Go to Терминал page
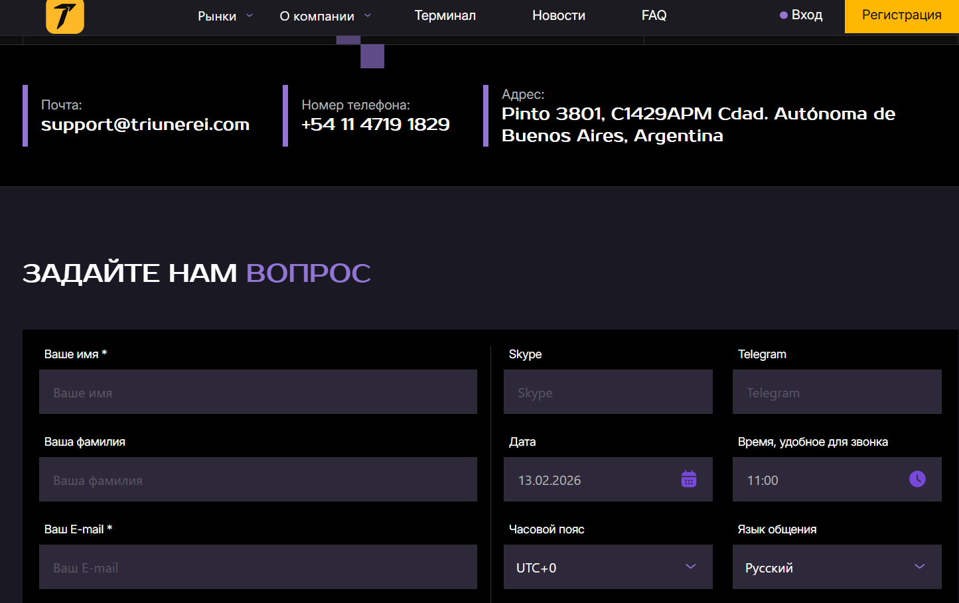The image size is (959, 603). pos(445,15)
